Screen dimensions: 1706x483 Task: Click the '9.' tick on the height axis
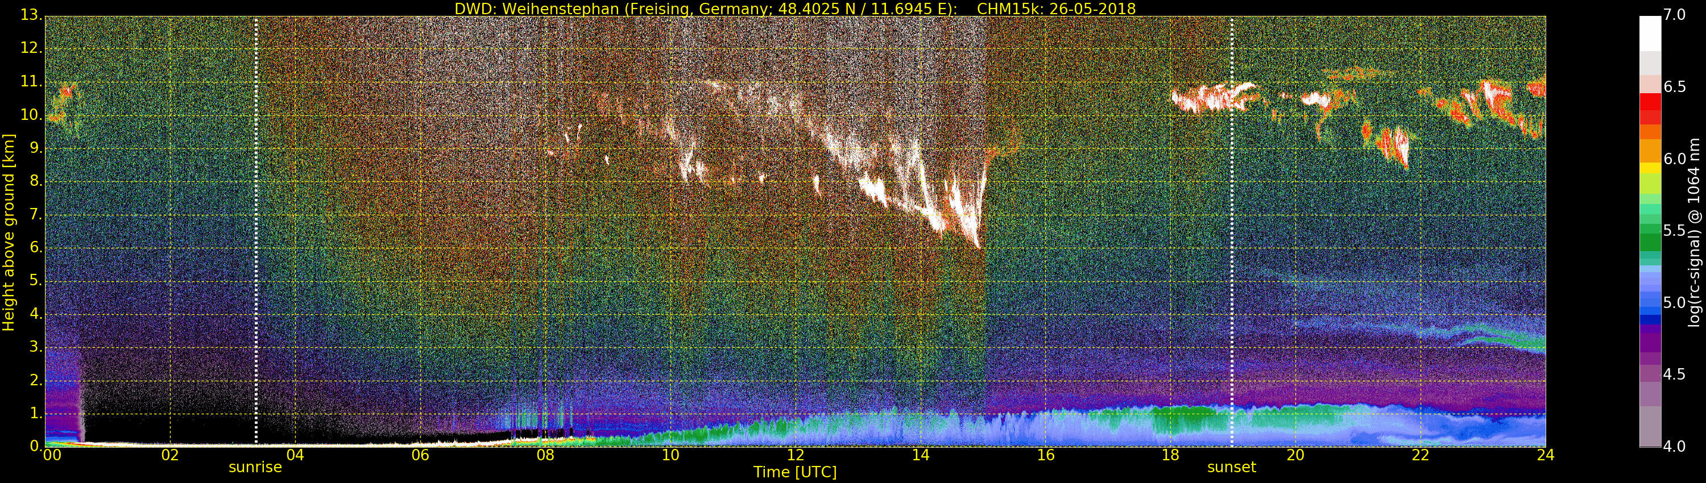click(36, 149)
